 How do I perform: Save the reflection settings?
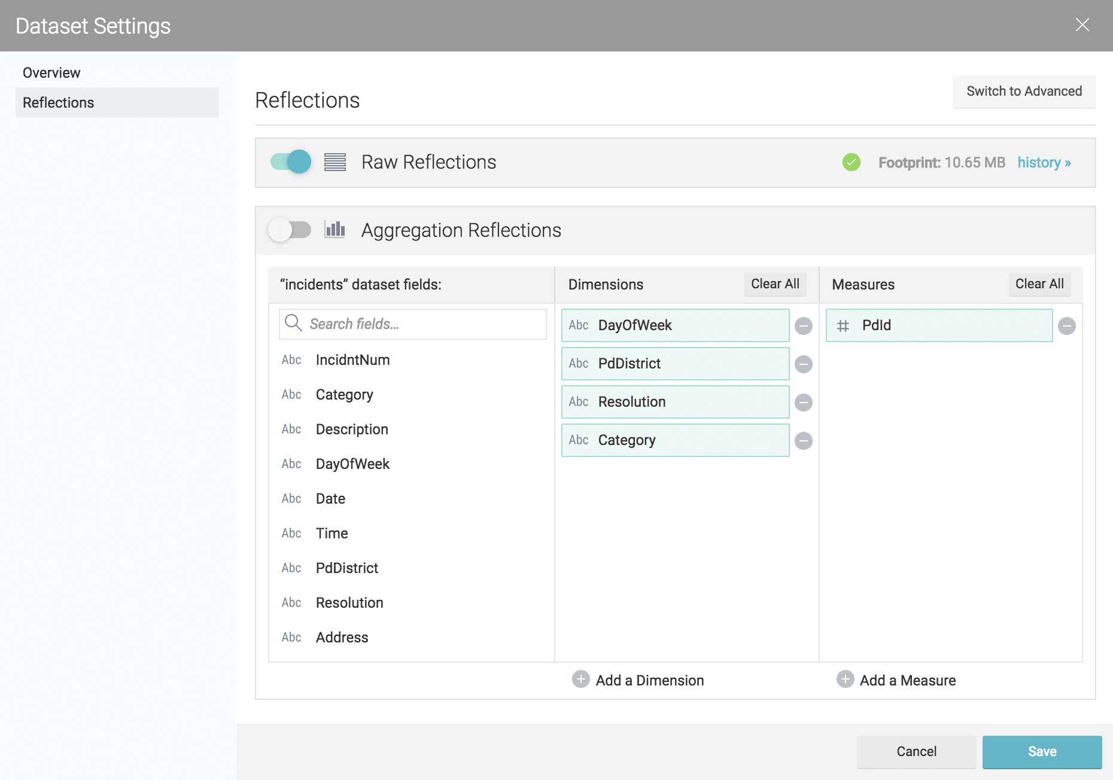click(1042, 752)
